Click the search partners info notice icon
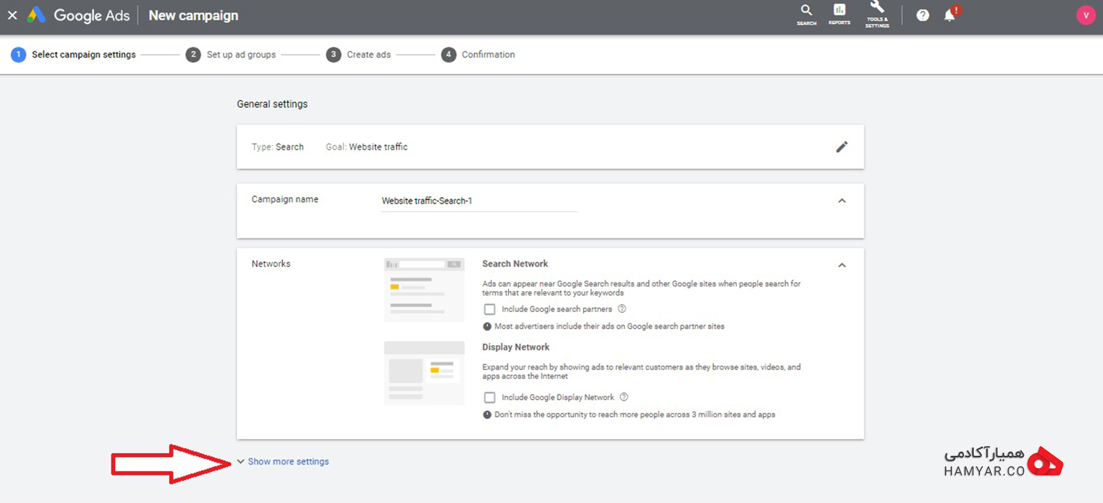Viewport: 1103px width, 503px height. coord(487,326)
